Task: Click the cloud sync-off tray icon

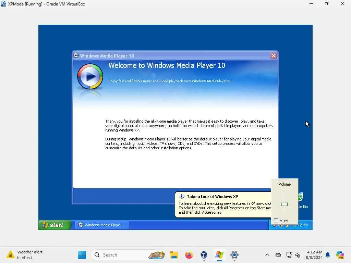Action: click(x=278, y=255)
